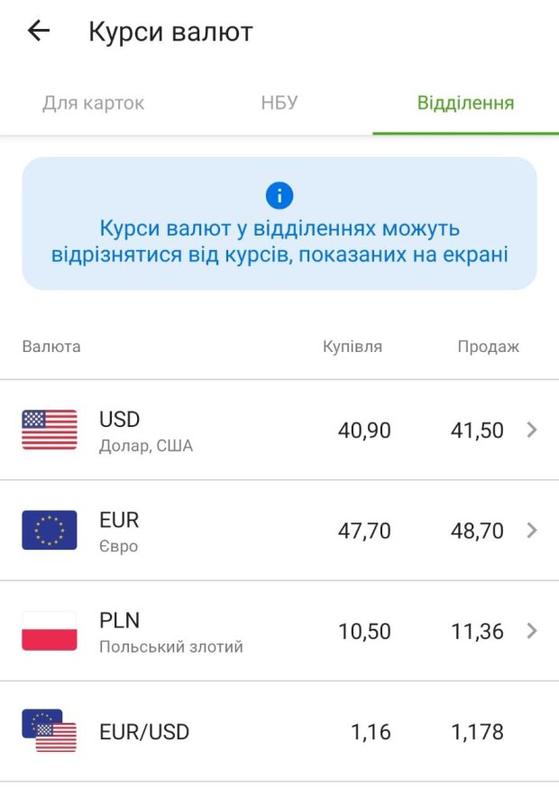Tap the Poland flag icon

(50, 631)
